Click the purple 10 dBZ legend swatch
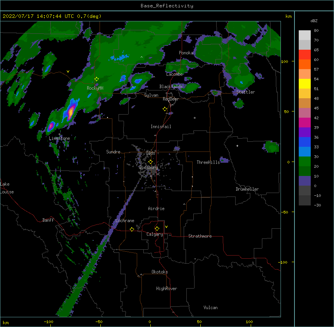This screenshot has height=327, width=334. [x=305, y=181]
